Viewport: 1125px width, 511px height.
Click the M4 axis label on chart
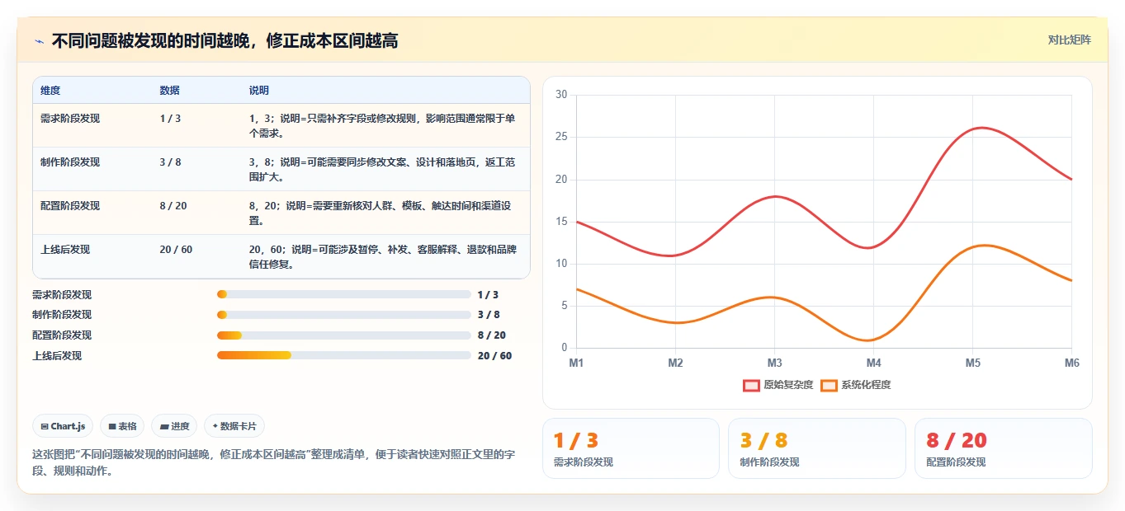[x=873, y=363]
